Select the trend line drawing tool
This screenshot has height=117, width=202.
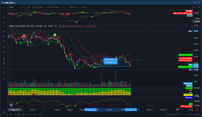tap(4, 12)
